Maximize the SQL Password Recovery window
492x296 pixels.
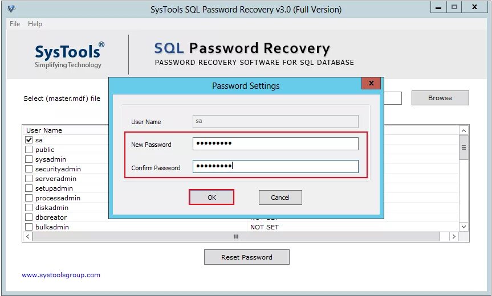[x=454, y=7]
